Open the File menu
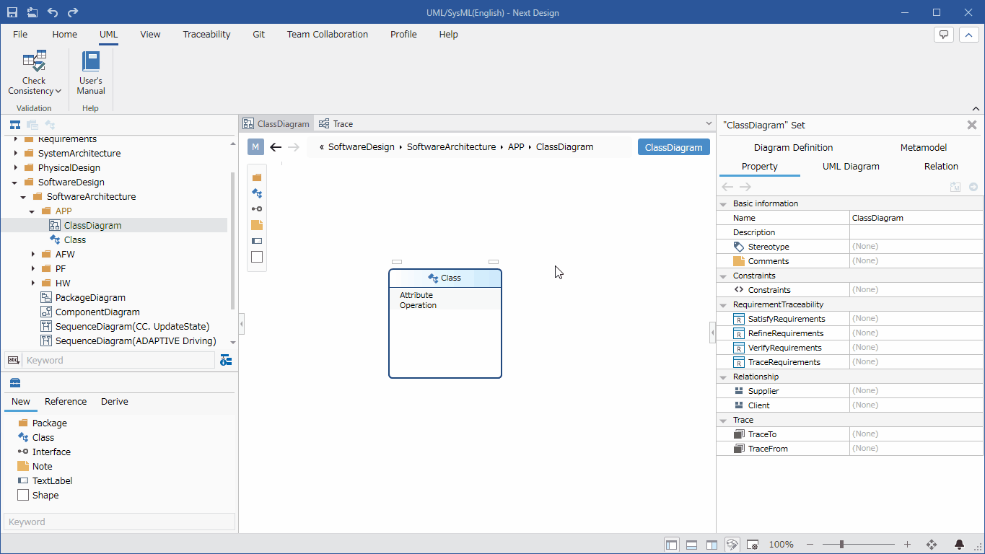The height and width of the screenshot is (554, 985). tap(20, 34)
